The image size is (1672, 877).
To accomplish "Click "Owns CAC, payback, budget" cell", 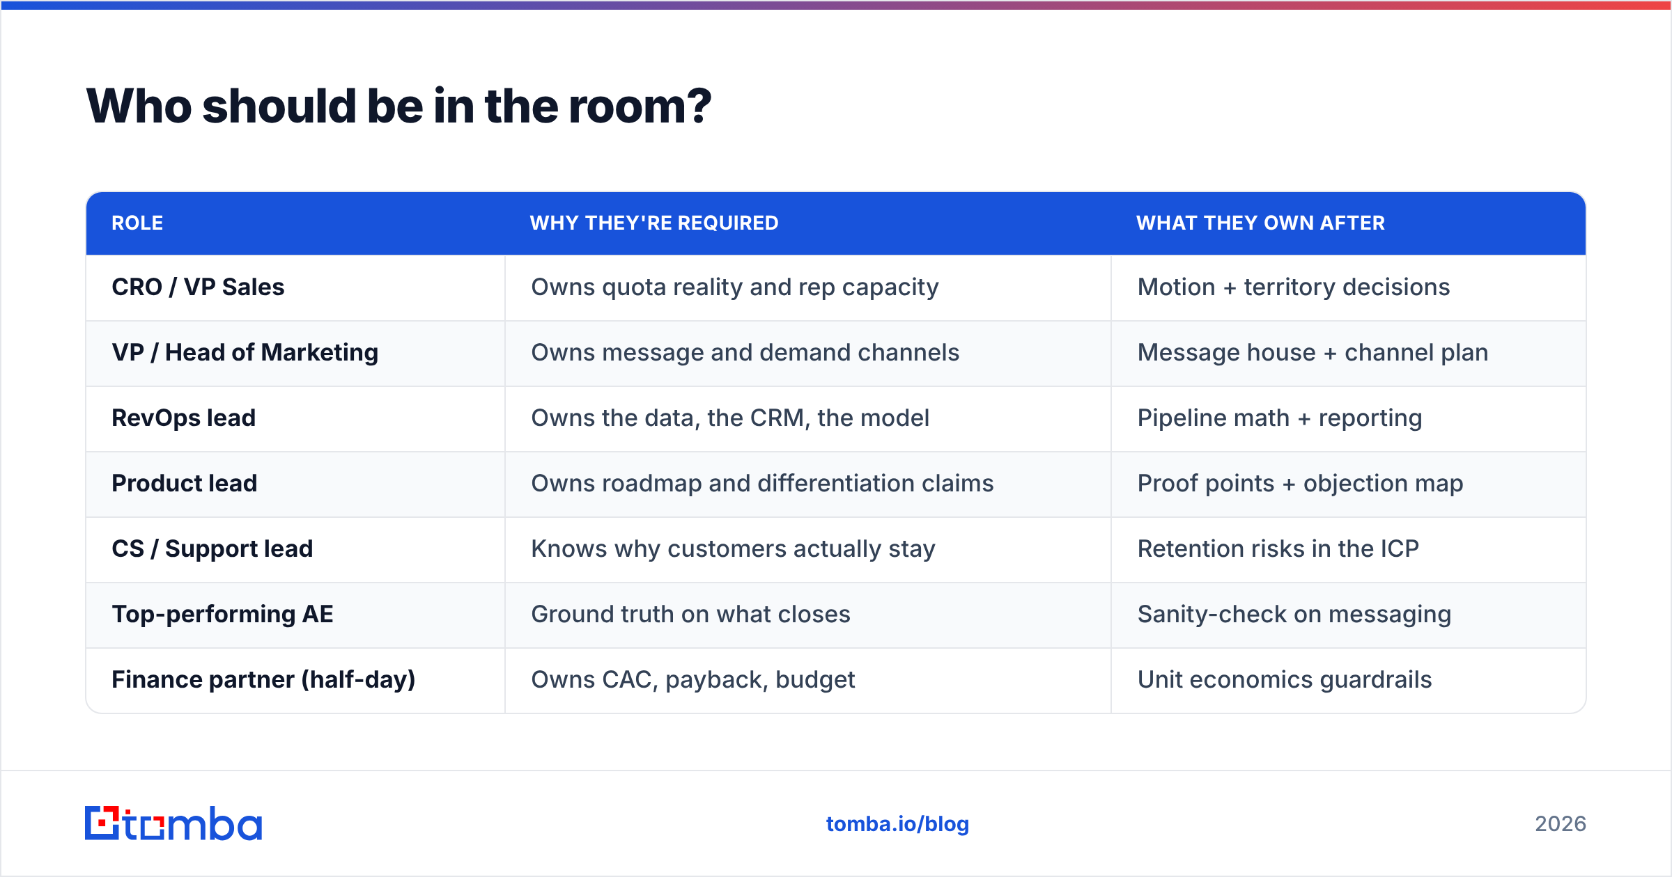I will pos(808,680).
